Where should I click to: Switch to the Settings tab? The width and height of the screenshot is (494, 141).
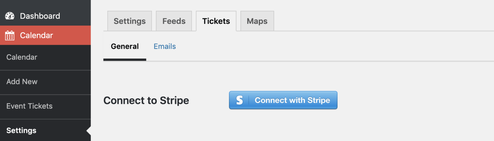130,21
